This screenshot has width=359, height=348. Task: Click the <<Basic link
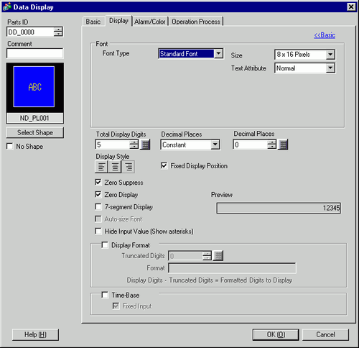point(325,35)
